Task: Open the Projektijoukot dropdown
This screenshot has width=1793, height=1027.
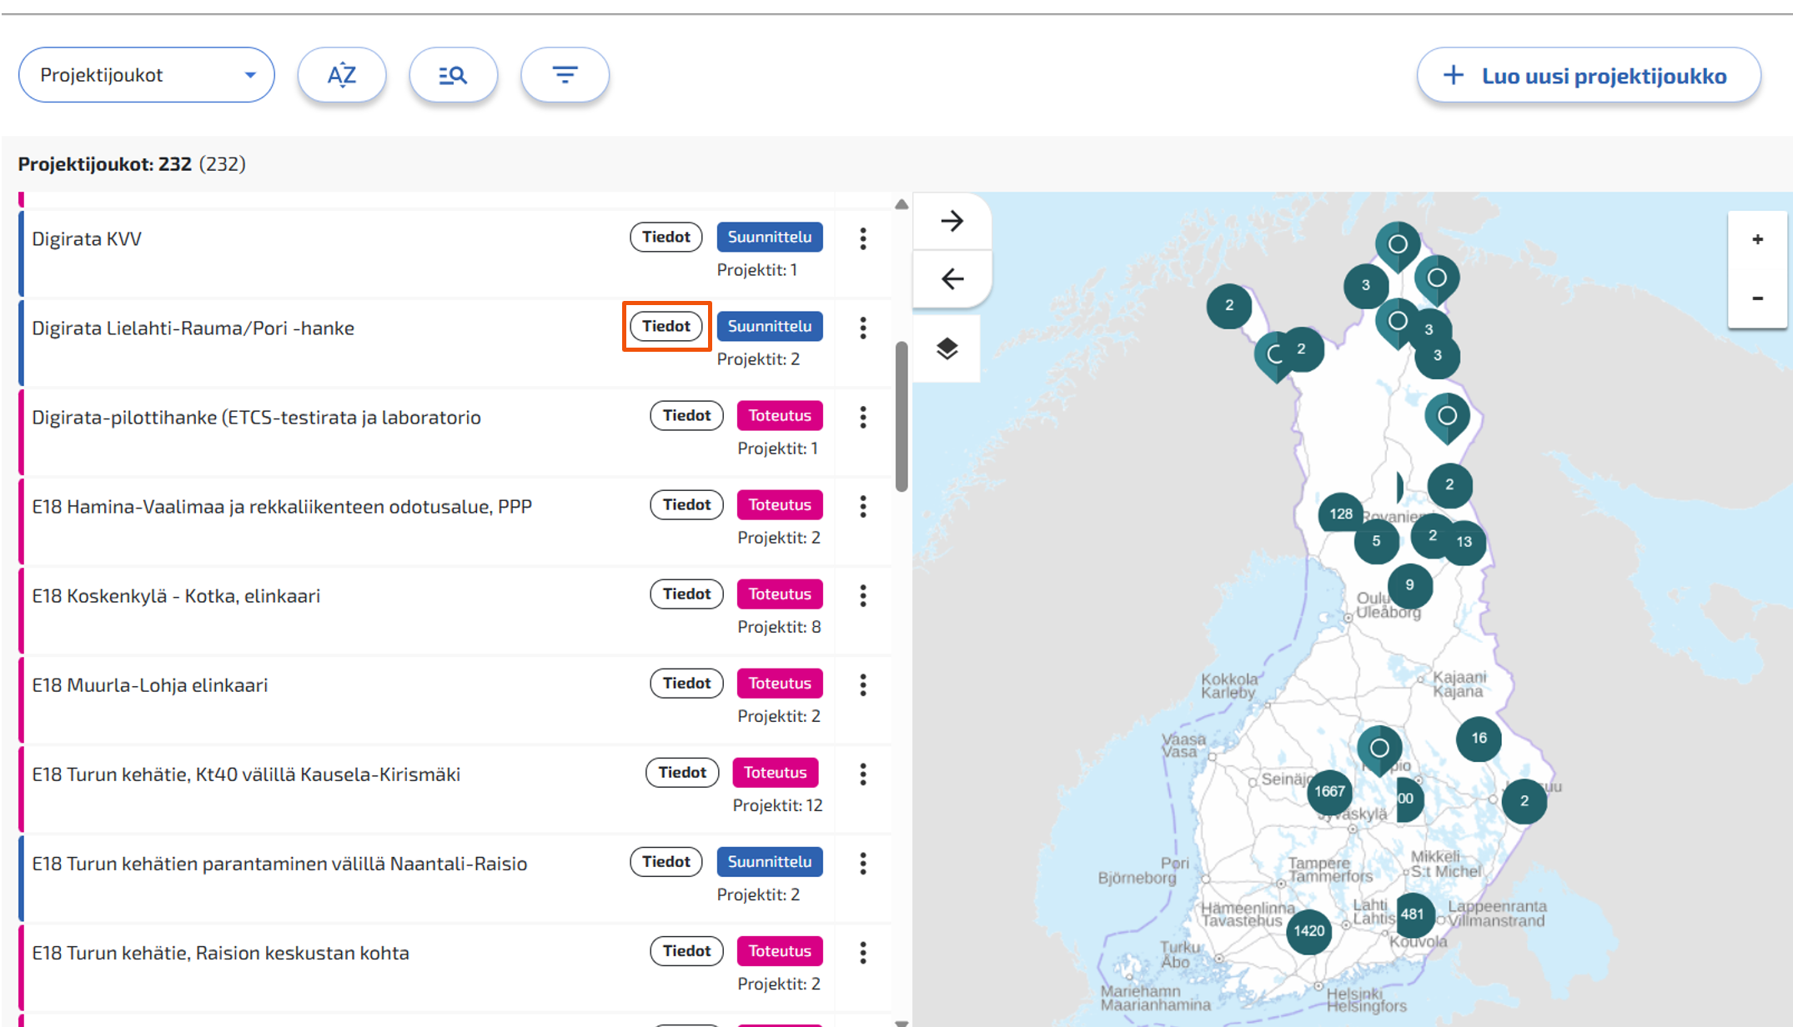Action: coord(147,75)
